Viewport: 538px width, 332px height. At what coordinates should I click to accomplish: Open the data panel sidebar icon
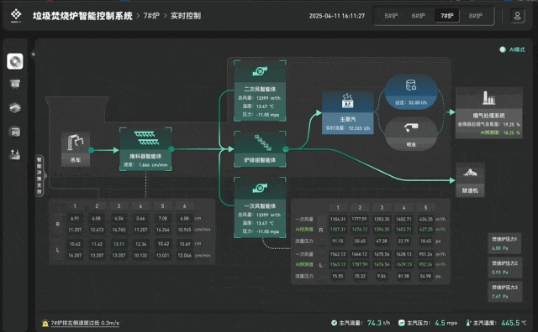pyautogui.click(x=15, y=132)
